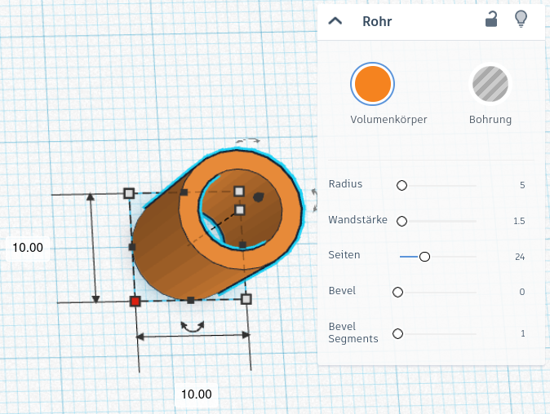Click the vertical 10.00 dimension label

coord(29,248)
